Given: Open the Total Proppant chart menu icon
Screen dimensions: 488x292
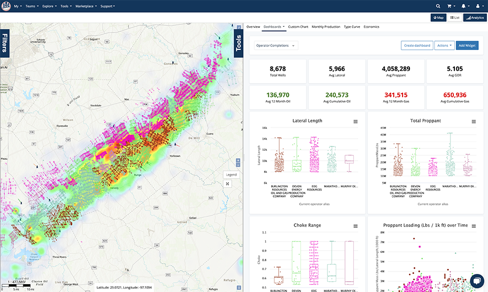Looking at the screenshot, I should (x=473, y=122).
